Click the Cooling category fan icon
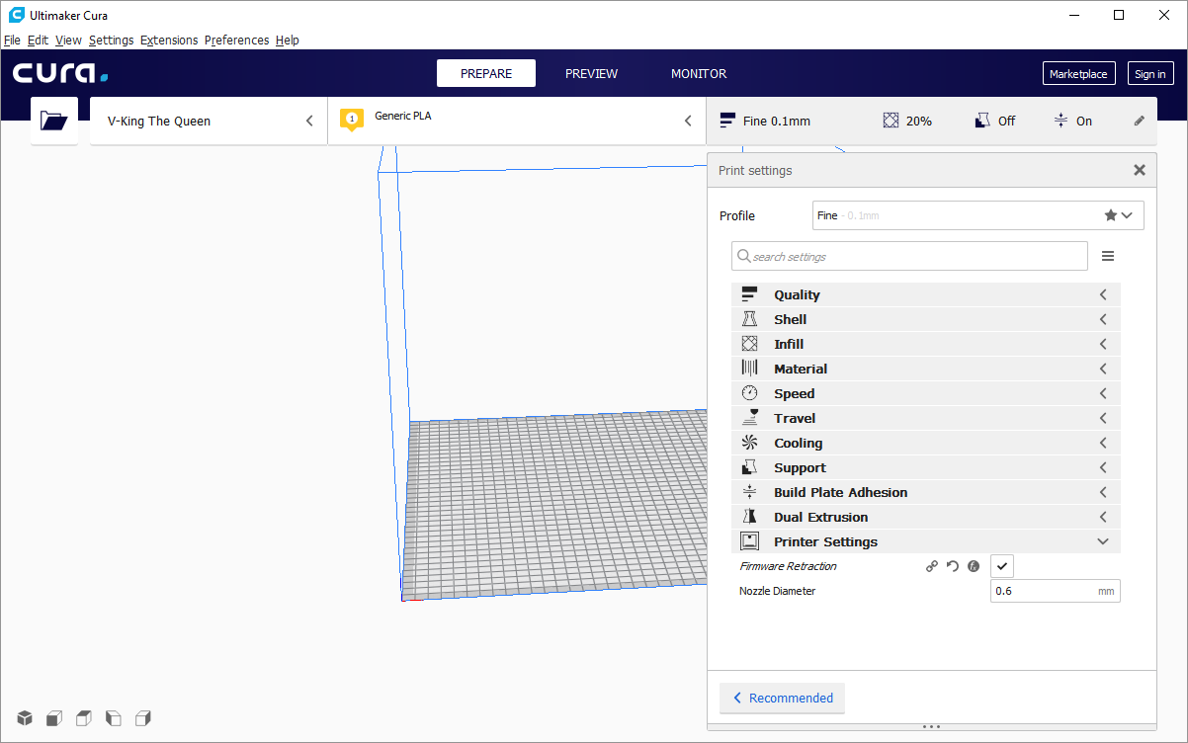 749,443
